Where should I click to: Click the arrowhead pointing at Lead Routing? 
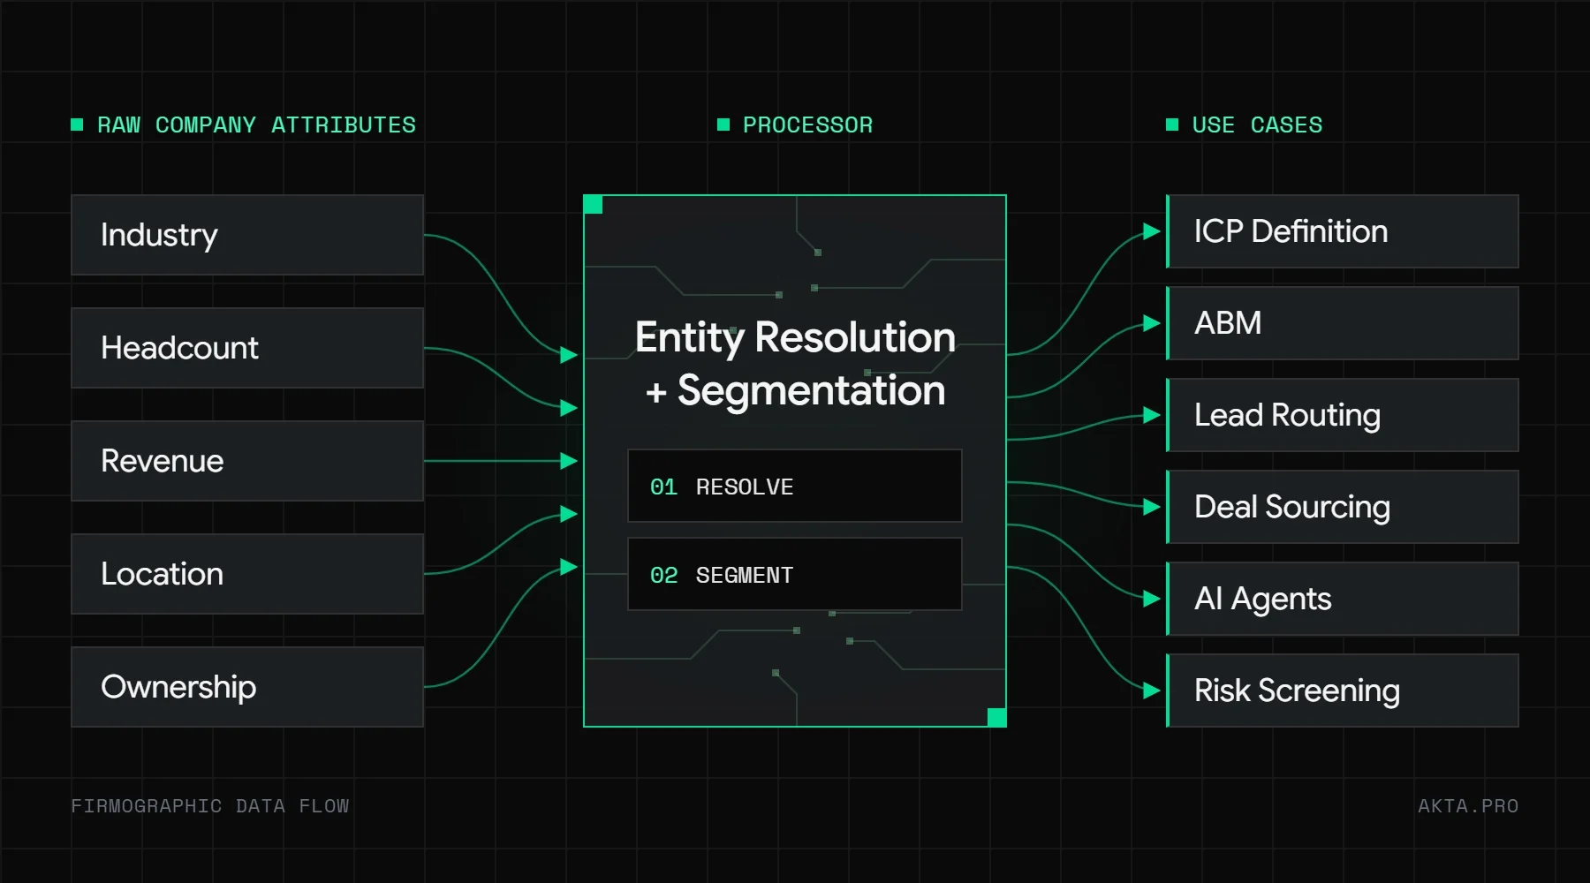[1151, 415]
